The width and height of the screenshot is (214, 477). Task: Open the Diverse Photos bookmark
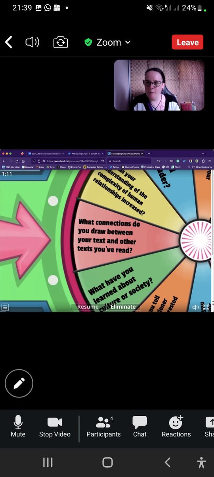130,167
